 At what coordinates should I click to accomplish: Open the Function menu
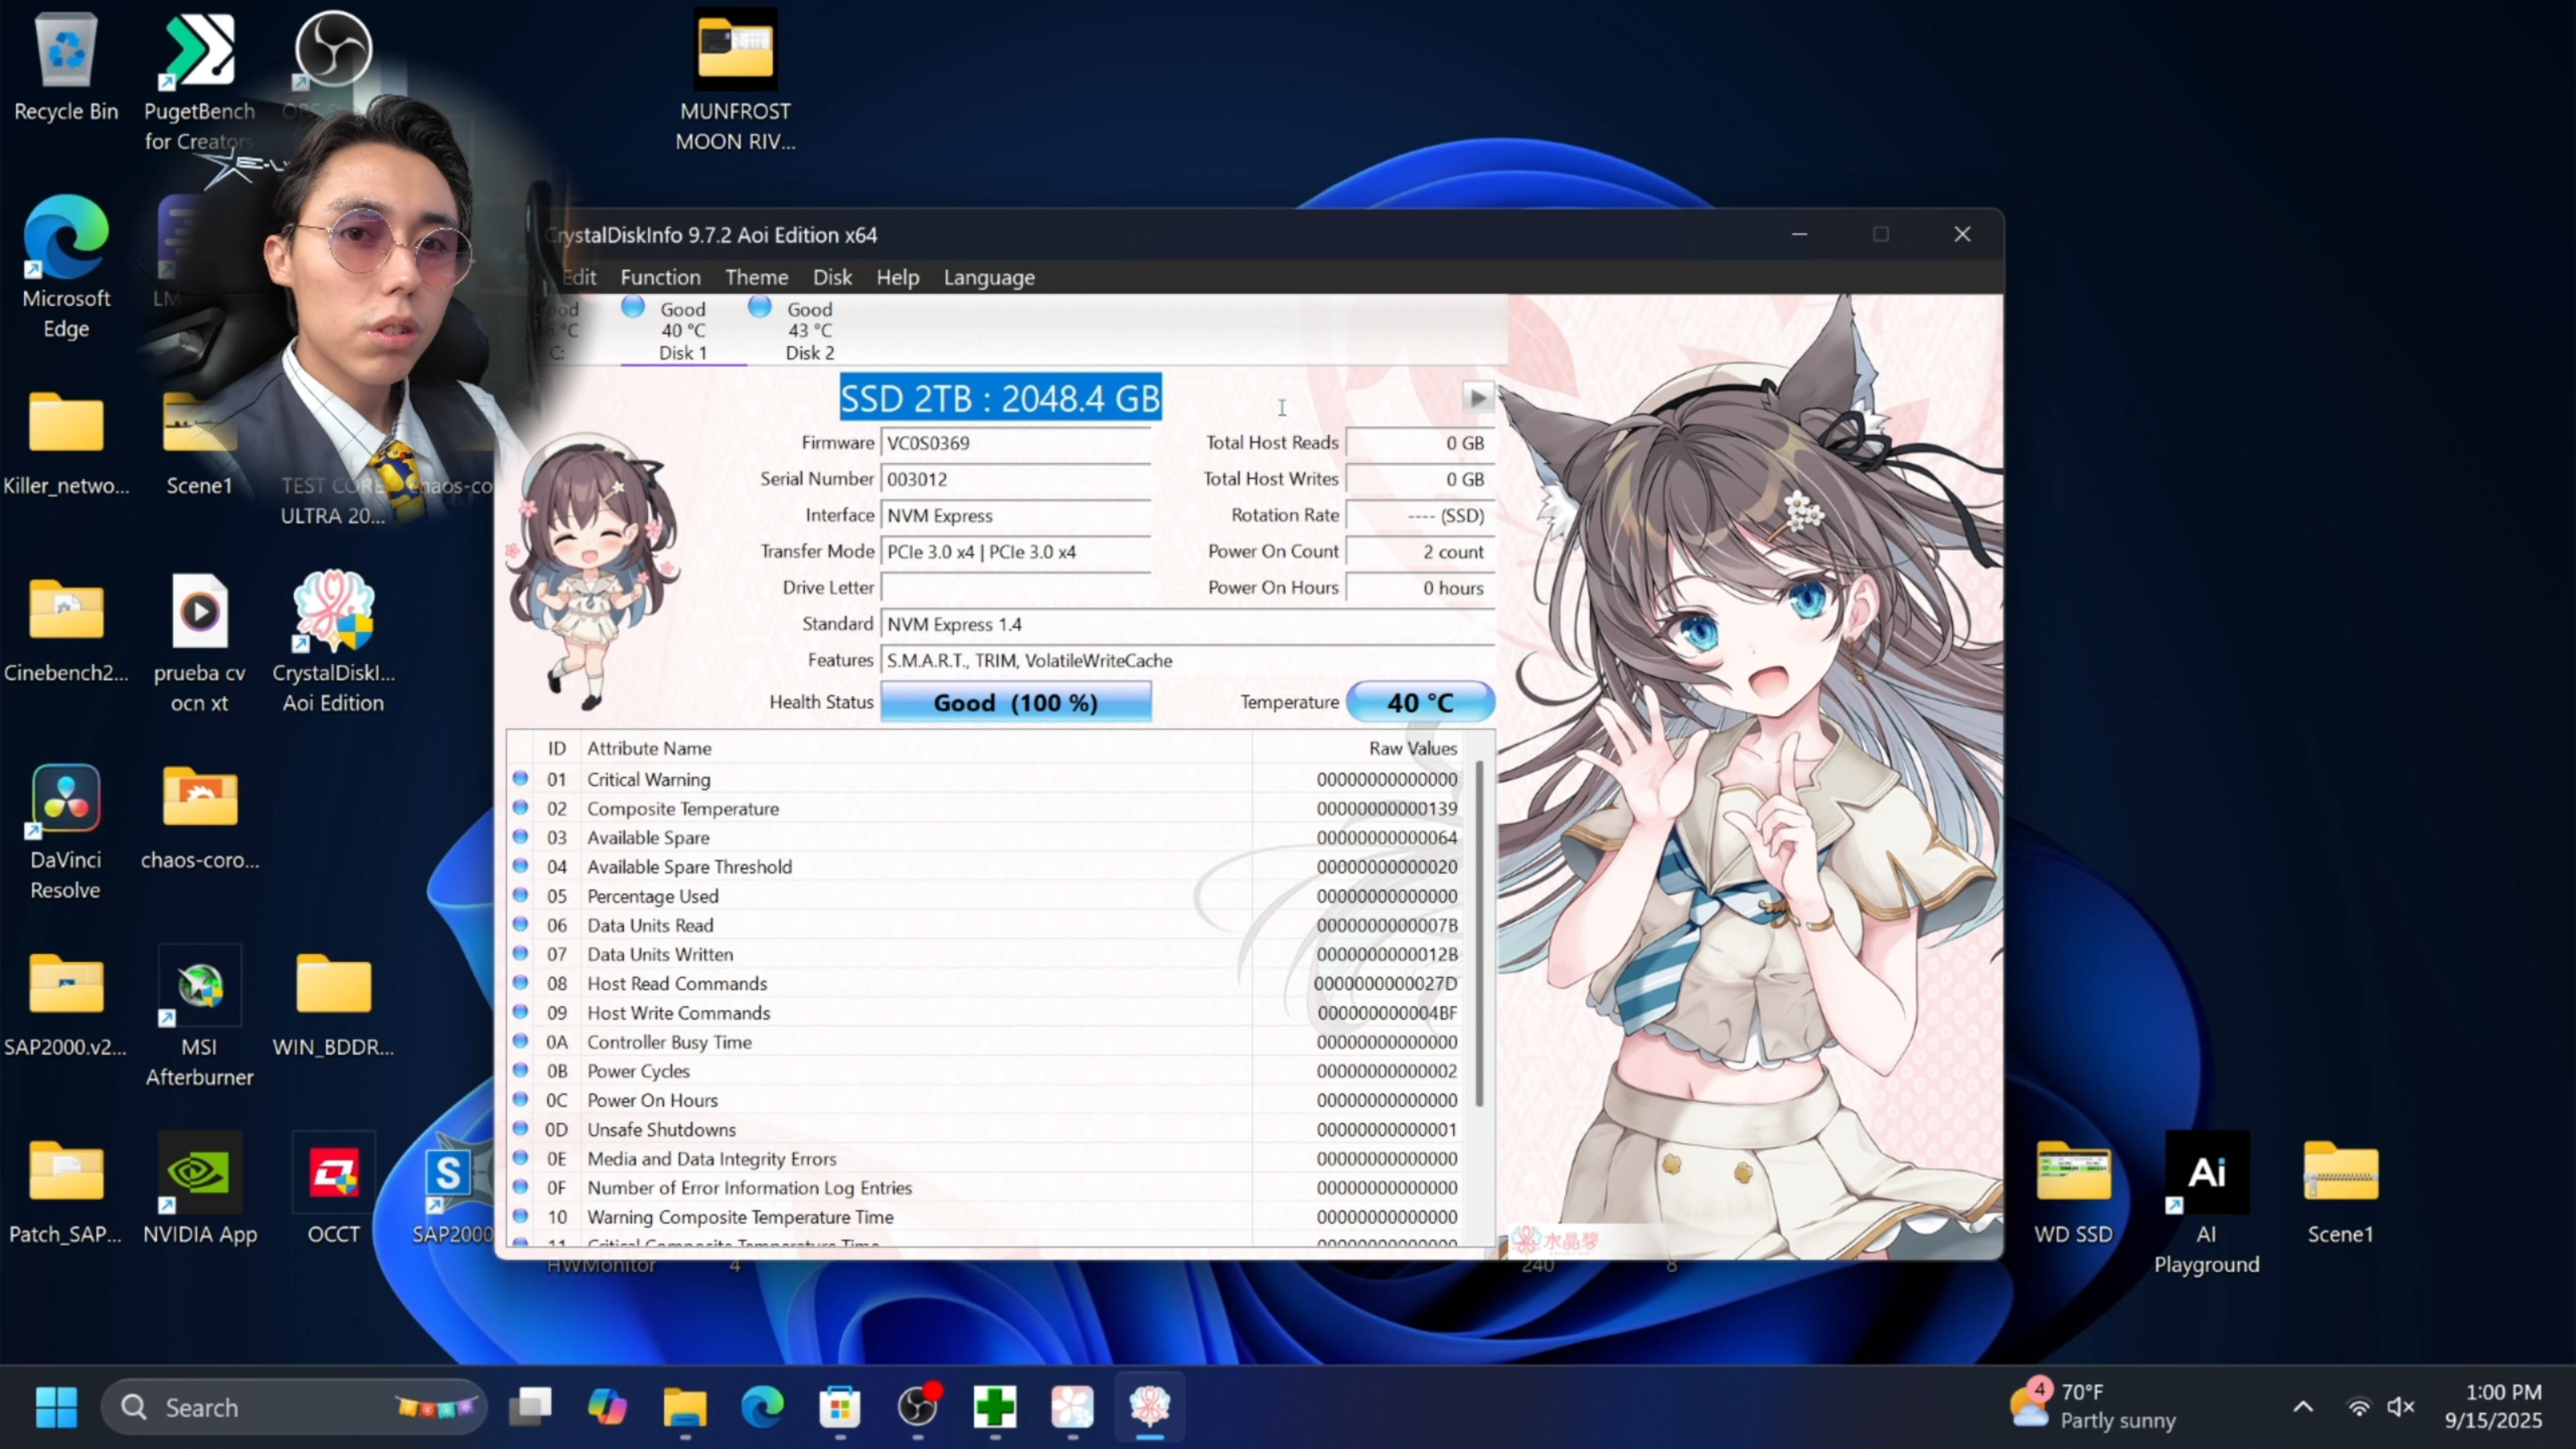click(660, 277)
